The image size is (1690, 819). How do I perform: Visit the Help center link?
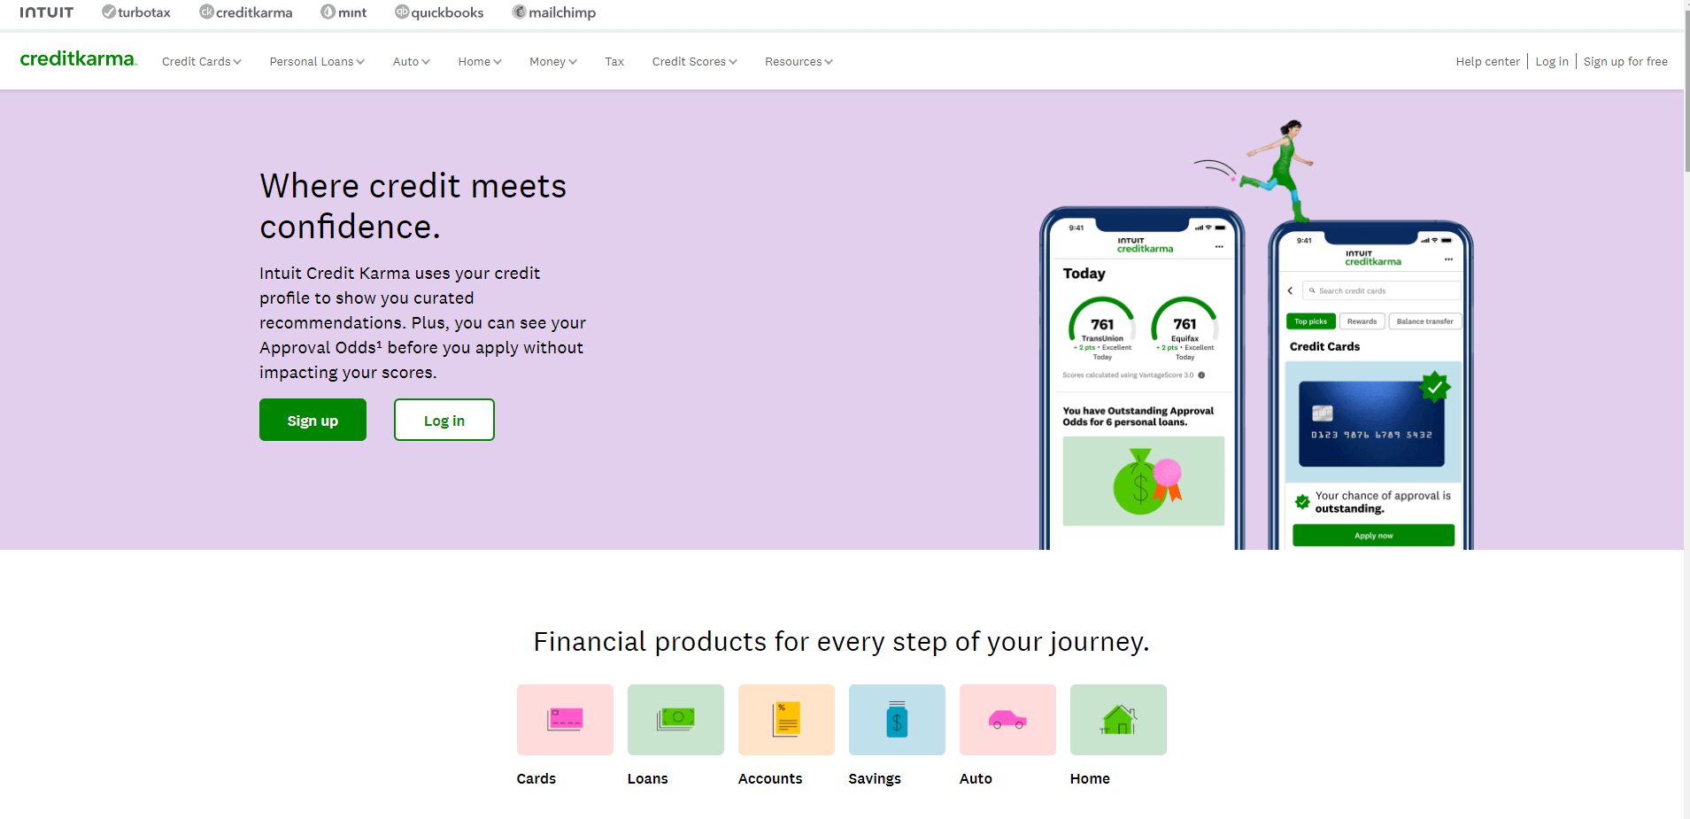[1487, 62]
